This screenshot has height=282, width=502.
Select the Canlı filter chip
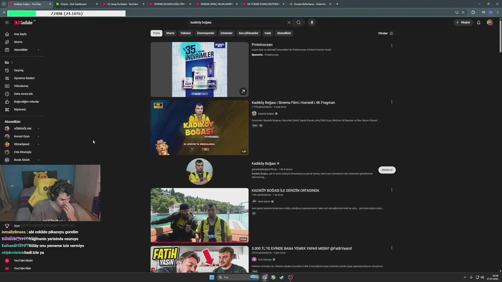coord(267,33)
